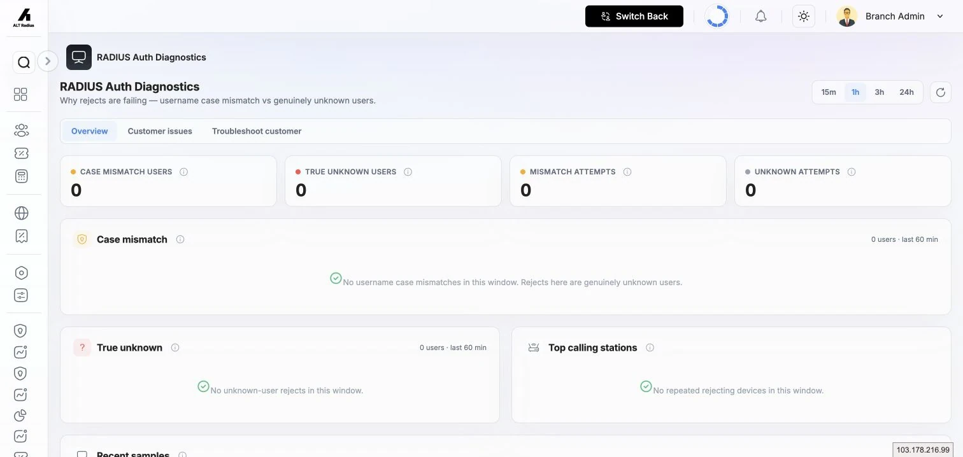Click the "0 users · last 60 min" text in Case mismatch
The width and height of the screenshot is (963, 457).
tap(904, 239)
